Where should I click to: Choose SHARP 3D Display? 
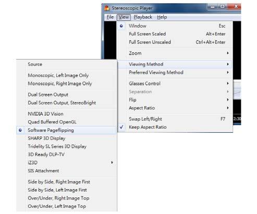click(x=67, y=139)
